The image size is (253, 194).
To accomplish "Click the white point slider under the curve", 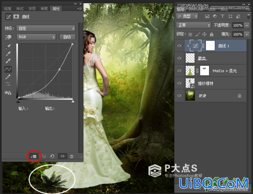I will (x=73, y=101).
